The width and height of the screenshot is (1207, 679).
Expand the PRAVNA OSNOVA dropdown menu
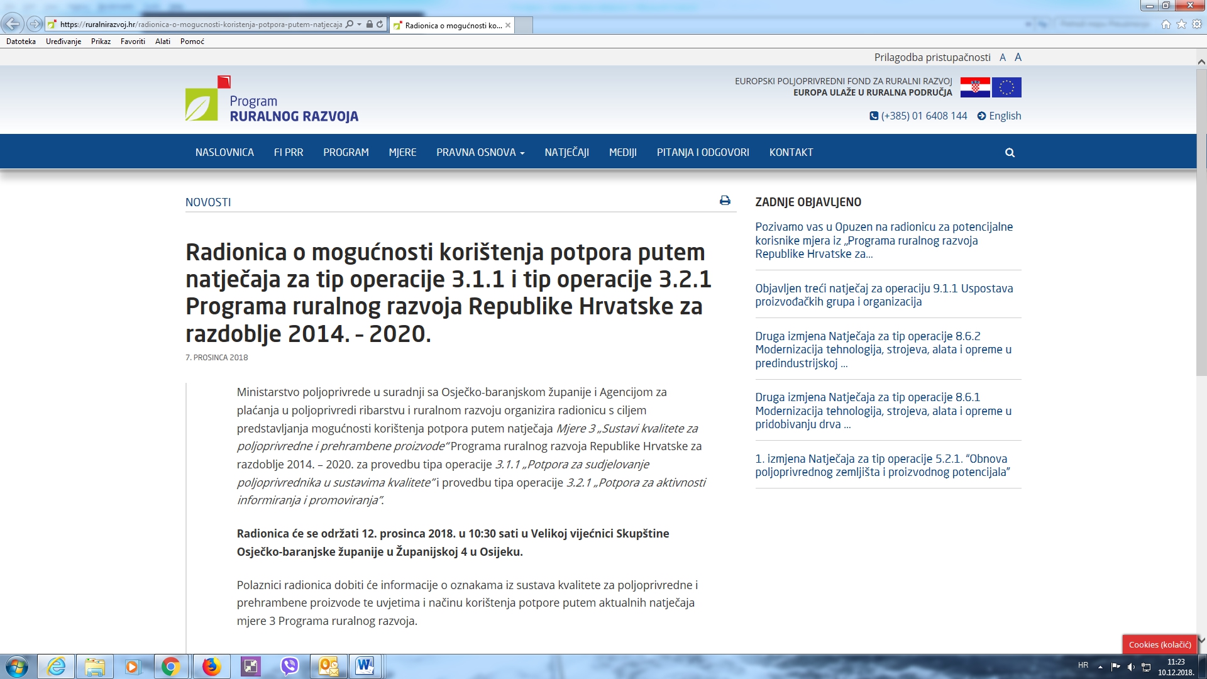point(480,152)
